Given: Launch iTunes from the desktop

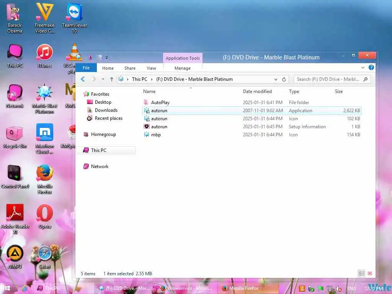Looking at the screenshot, I should [x=44, y=56].
